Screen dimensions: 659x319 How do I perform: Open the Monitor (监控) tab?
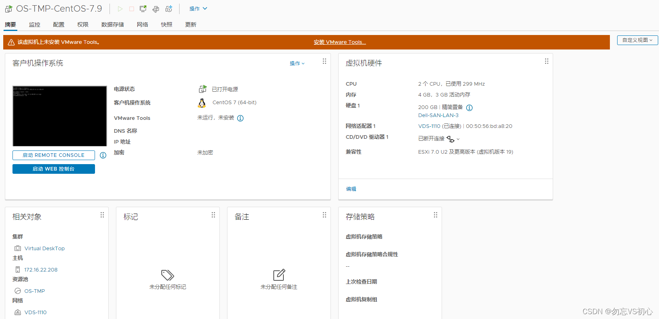35,25
